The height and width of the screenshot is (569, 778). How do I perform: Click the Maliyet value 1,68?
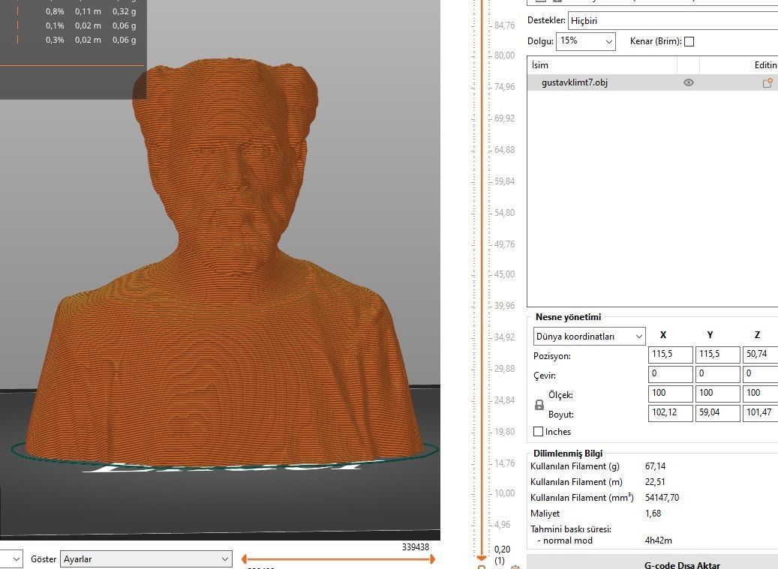point(653,514)
